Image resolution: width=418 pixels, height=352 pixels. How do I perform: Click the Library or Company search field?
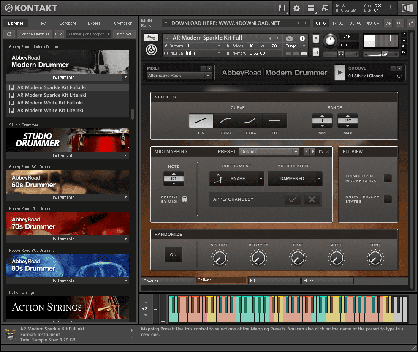pyautogui.click(x=88, y=34)
